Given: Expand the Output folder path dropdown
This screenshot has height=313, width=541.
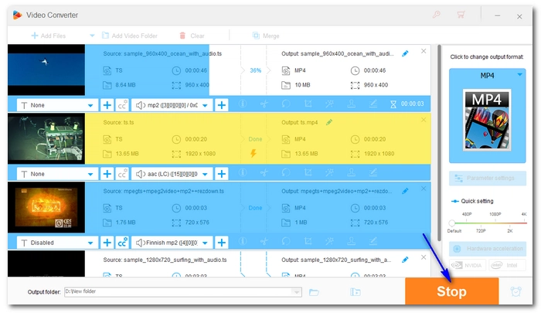Looking at the screenshot, I should coord(296,292).
